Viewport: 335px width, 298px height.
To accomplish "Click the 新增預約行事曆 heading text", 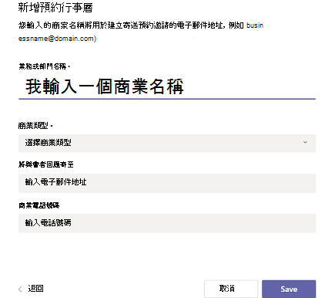I will 55,8.
